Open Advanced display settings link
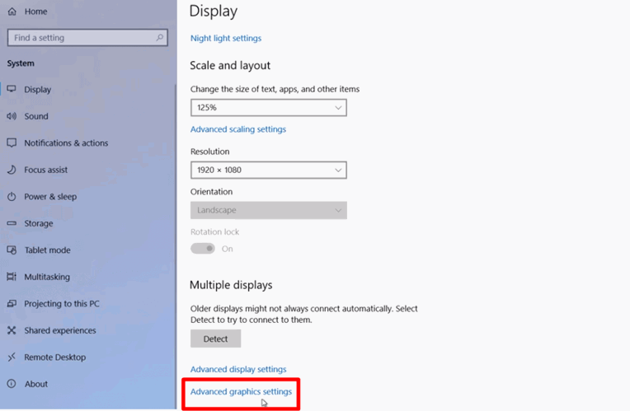Viewport: 630px width, 411px height. click(x=238, y=369)
